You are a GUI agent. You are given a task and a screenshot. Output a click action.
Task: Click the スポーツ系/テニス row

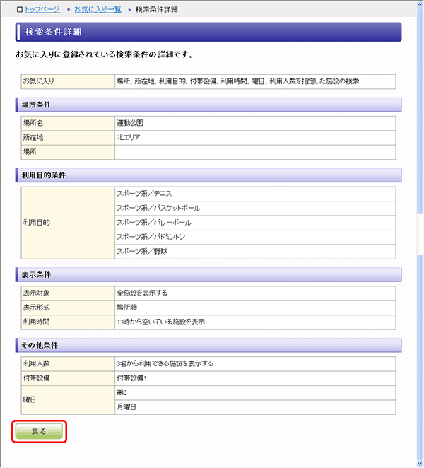tap(255, 194)
